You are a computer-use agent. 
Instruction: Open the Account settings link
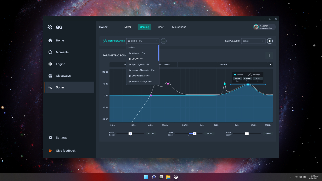(266, 28)
